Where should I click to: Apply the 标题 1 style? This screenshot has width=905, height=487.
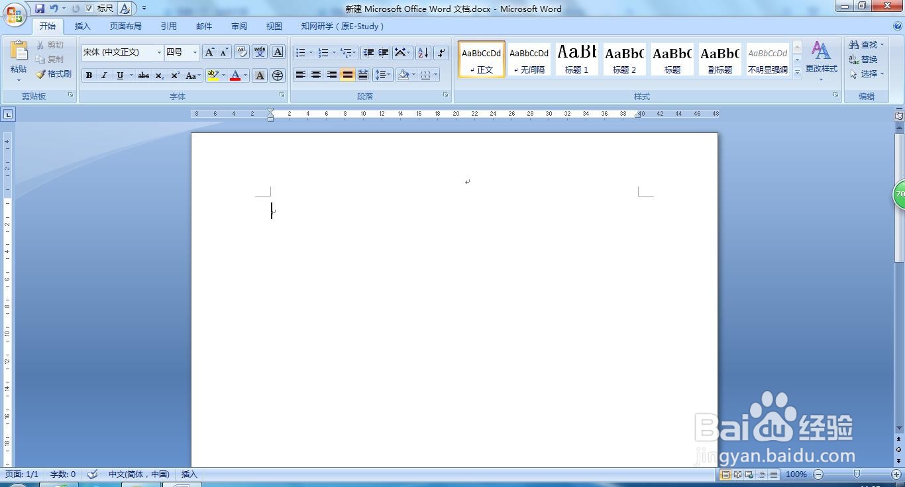(576, 59)
